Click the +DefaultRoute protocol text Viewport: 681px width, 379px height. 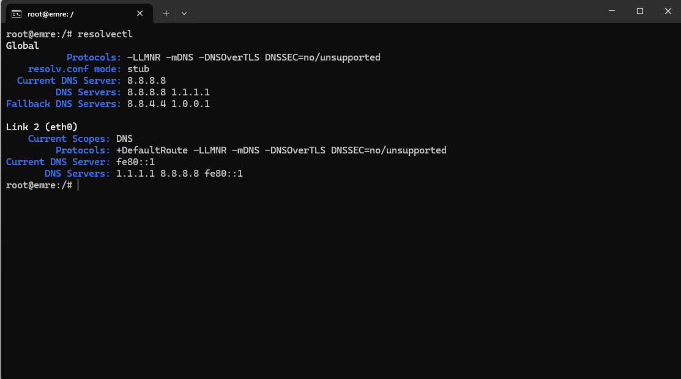[152, 150]
